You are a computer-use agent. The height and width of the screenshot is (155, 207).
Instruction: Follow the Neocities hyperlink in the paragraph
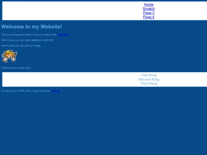pos(63,35)
